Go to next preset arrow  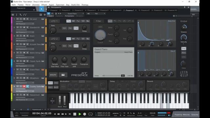point(61,13)
